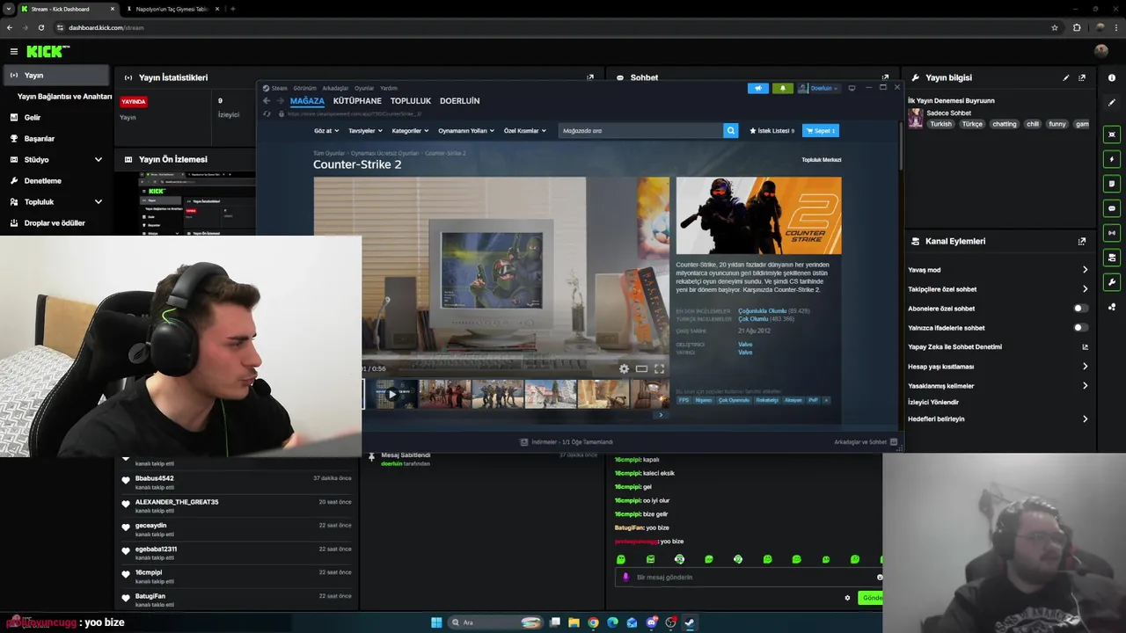Open the Steam MAĞAZA tab

[x=307, y=101]
